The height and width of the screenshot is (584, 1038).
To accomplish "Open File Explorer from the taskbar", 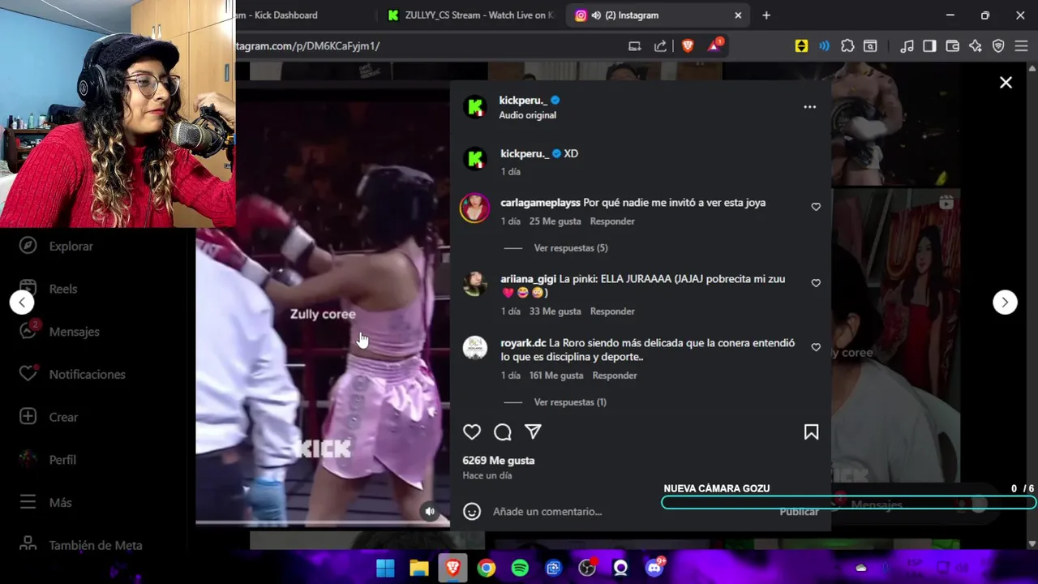I will pyautogui.click(x=418, y=568).
